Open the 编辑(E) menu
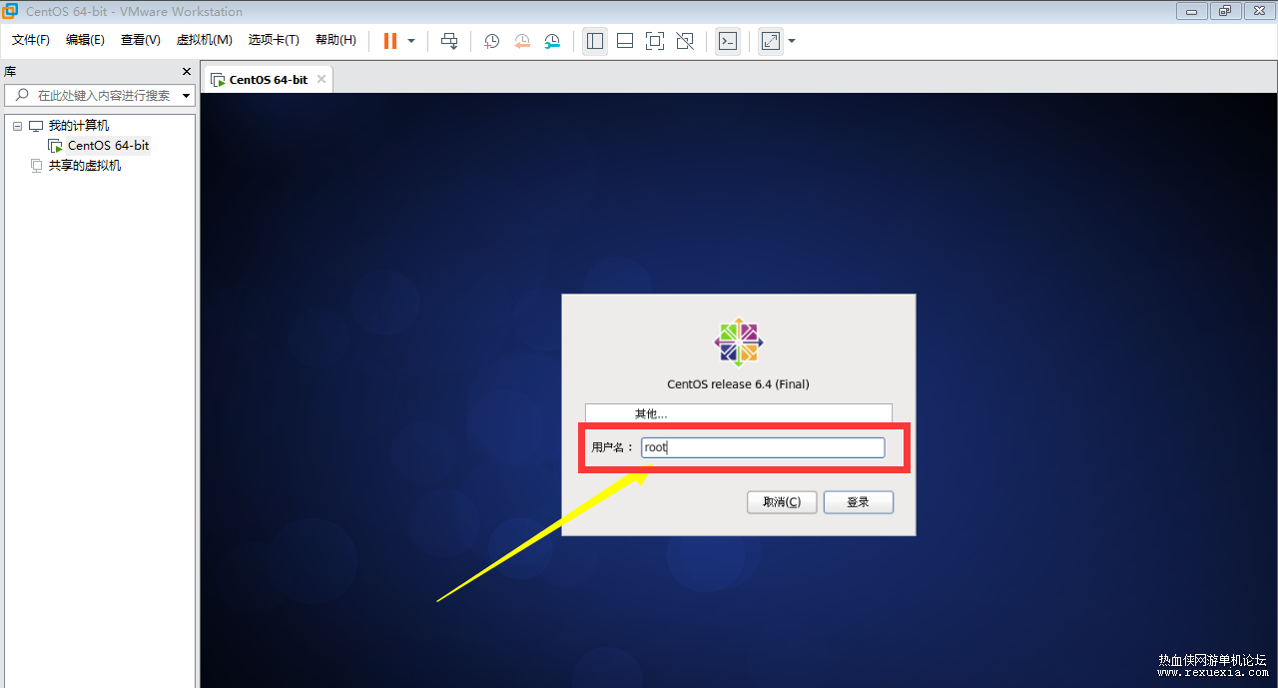The width and height of the screenshot is (1278, 688). [85, 40]
